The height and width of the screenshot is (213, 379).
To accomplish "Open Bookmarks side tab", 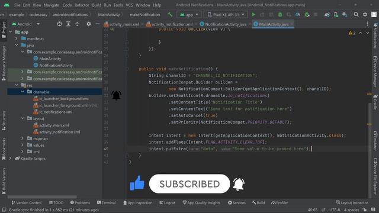I will click(4, 149).
